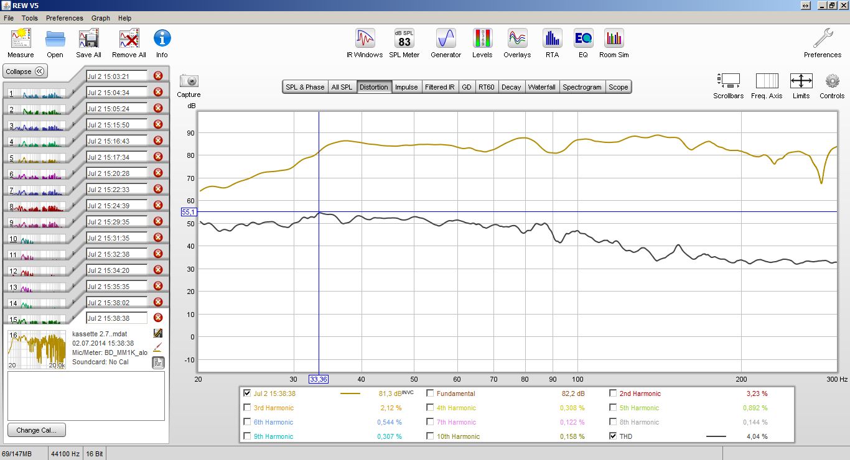
Task: Open the Overlays window
Action: (x=517, y=39)
